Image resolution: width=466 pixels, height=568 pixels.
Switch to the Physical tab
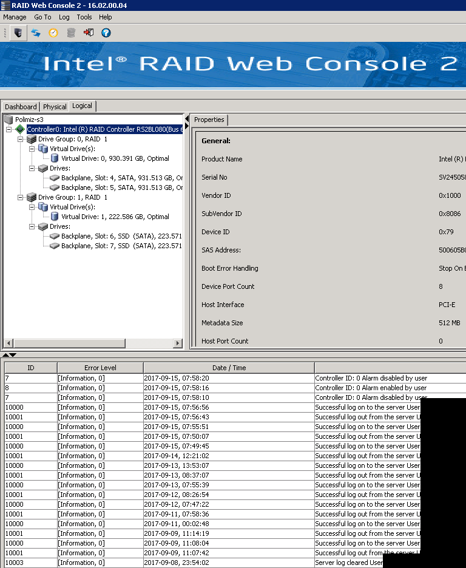click(x=55, y=107)
